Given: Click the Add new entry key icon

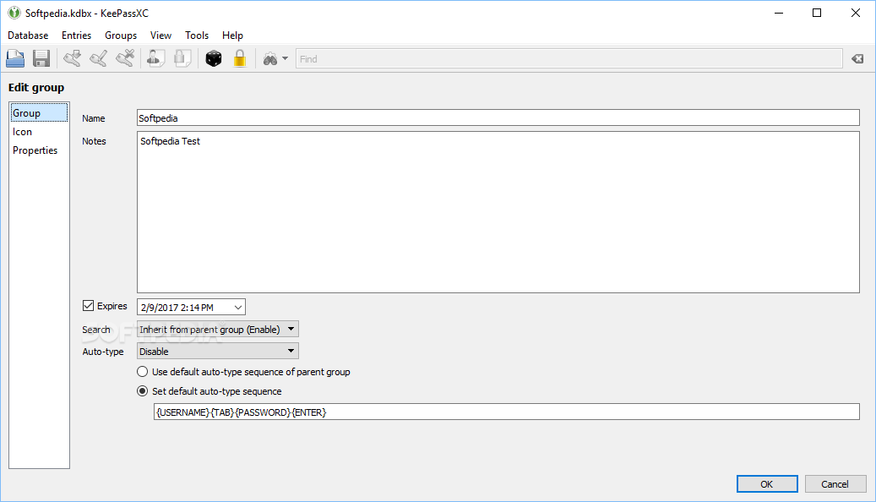Looking at the screenshot, I should point(72,58).
